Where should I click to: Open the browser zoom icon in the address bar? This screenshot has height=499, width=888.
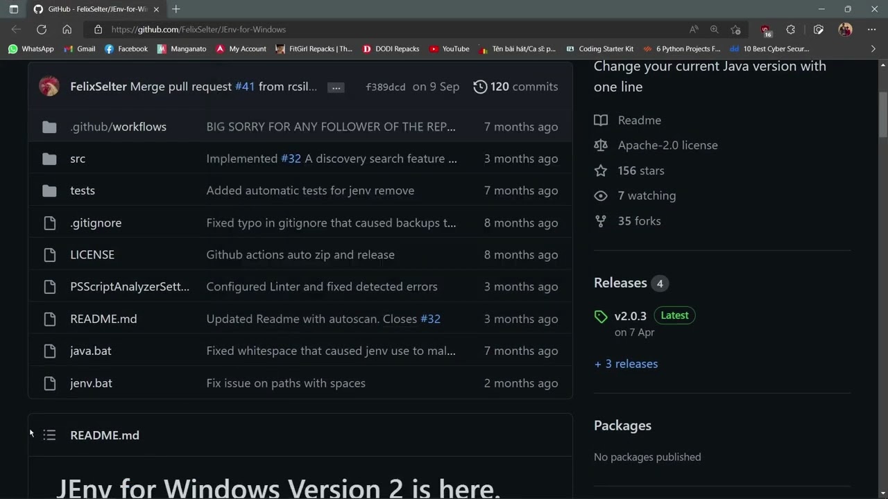(715, 29)
